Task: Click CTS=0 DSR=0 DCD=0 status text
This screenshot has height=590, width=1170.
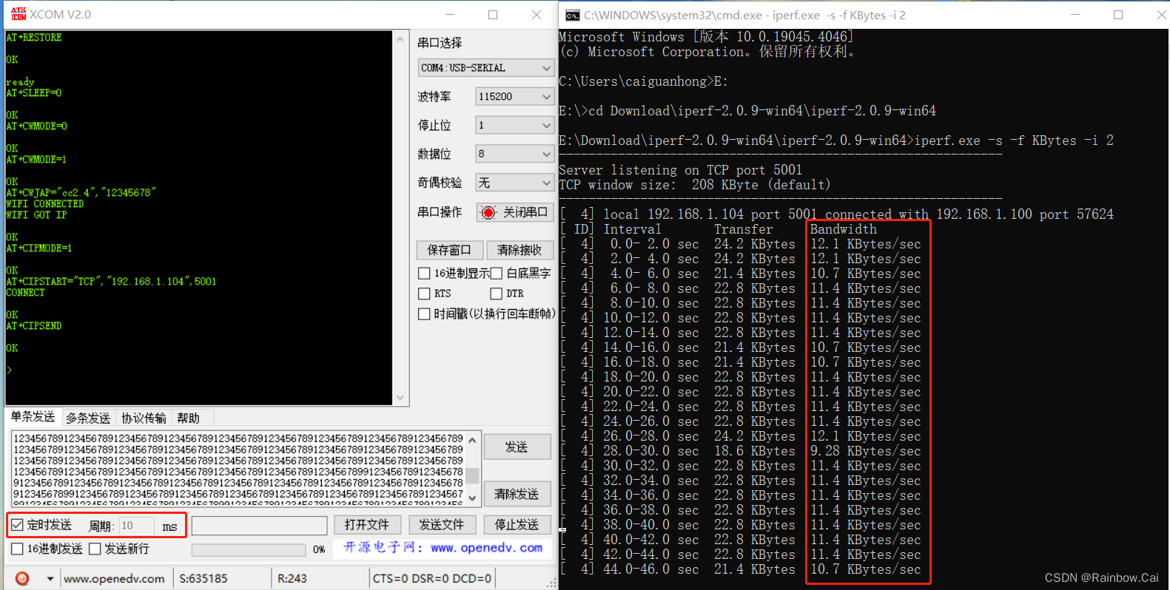Action: click(x=432, y=578)
